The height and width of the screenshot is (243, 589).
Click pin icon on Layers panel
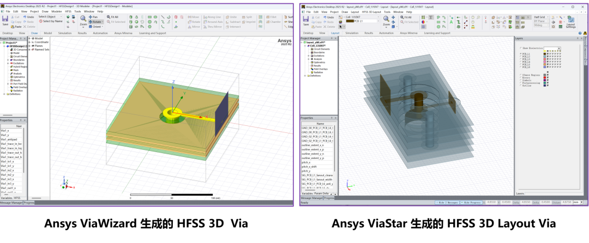click(578, 38)
